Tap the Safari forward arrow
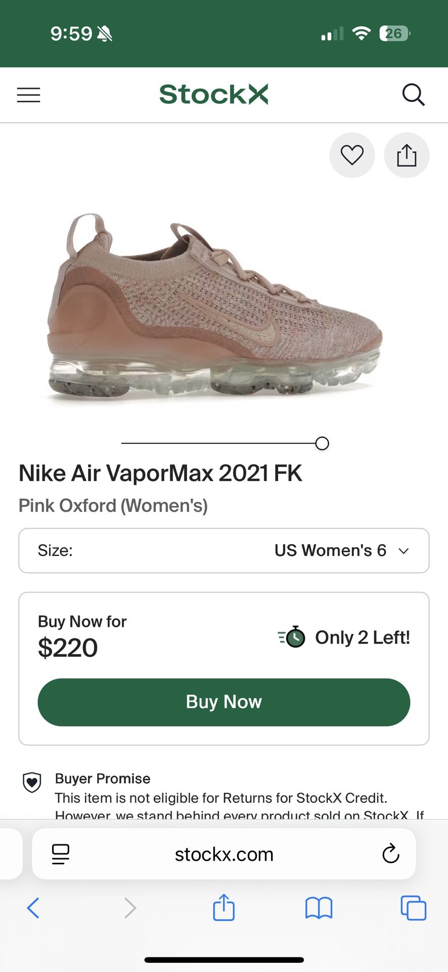Screen dimensions: 448x972 coord(130,908)
